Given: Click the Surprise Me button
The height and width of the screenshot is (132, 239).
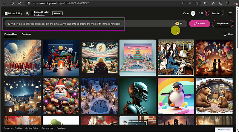Looking at the screenshot, I should coord(223,24).
